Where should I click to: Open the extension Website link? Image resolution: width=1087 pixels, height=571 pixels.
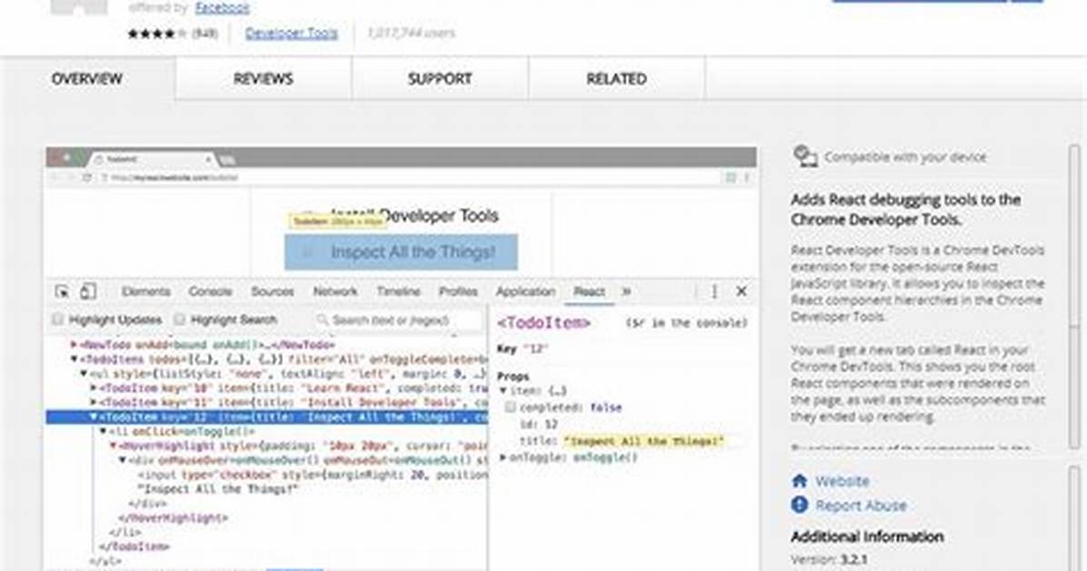[x=843, y=481]
